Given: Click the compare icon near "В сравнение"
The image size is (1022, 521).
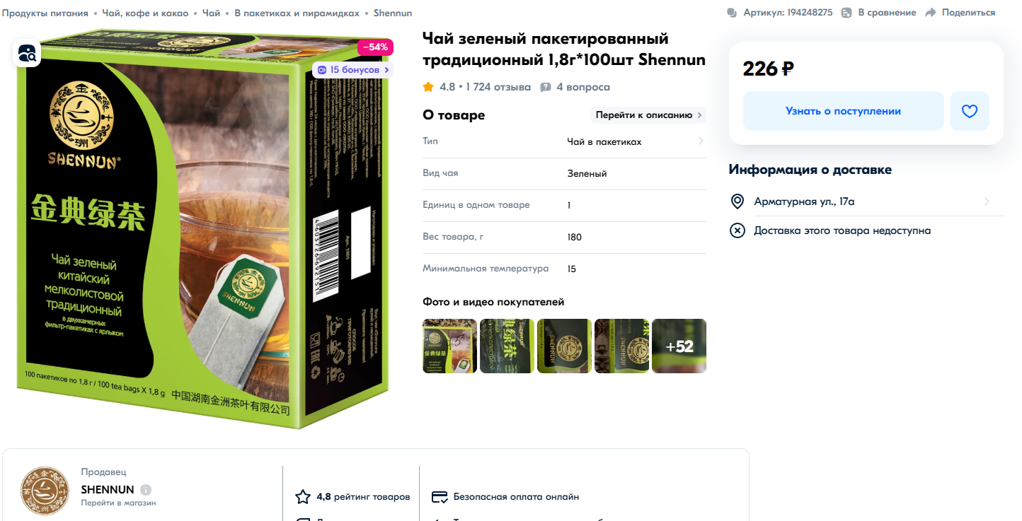Looking at the screenshot, I should pos(846,13).
